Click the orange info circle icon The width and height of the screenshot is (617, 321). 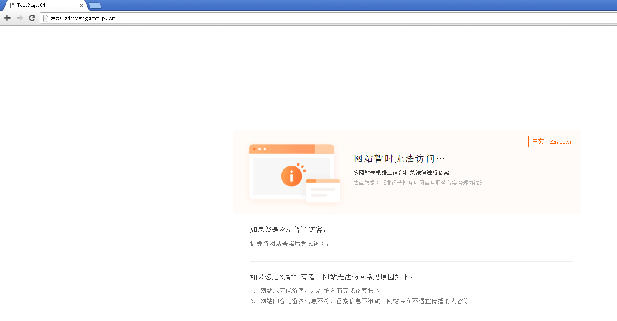click(x=291, y=176)
